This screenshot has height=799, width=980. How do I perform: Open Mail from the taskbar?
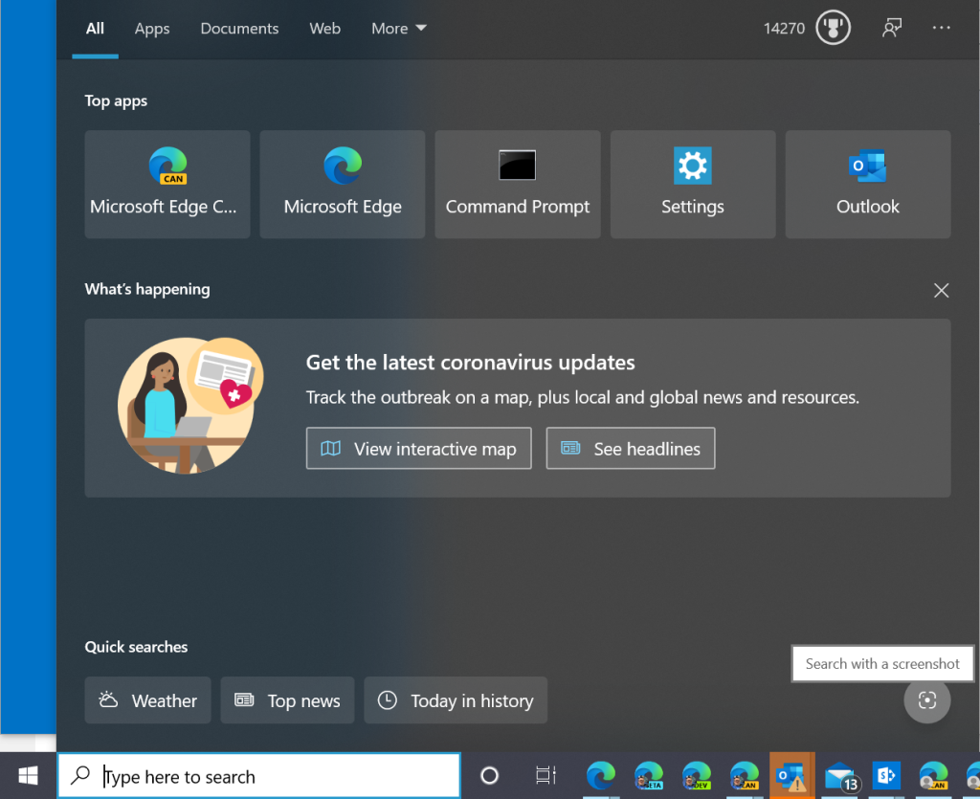coord(839,776)
